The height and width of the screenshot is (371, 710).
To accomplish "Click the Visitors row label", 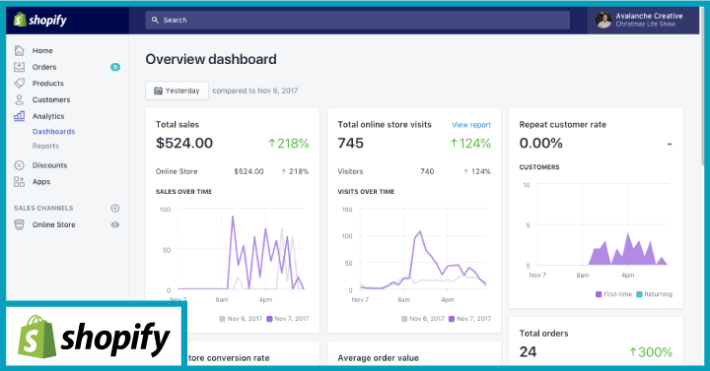I will (x=350, y=171).
